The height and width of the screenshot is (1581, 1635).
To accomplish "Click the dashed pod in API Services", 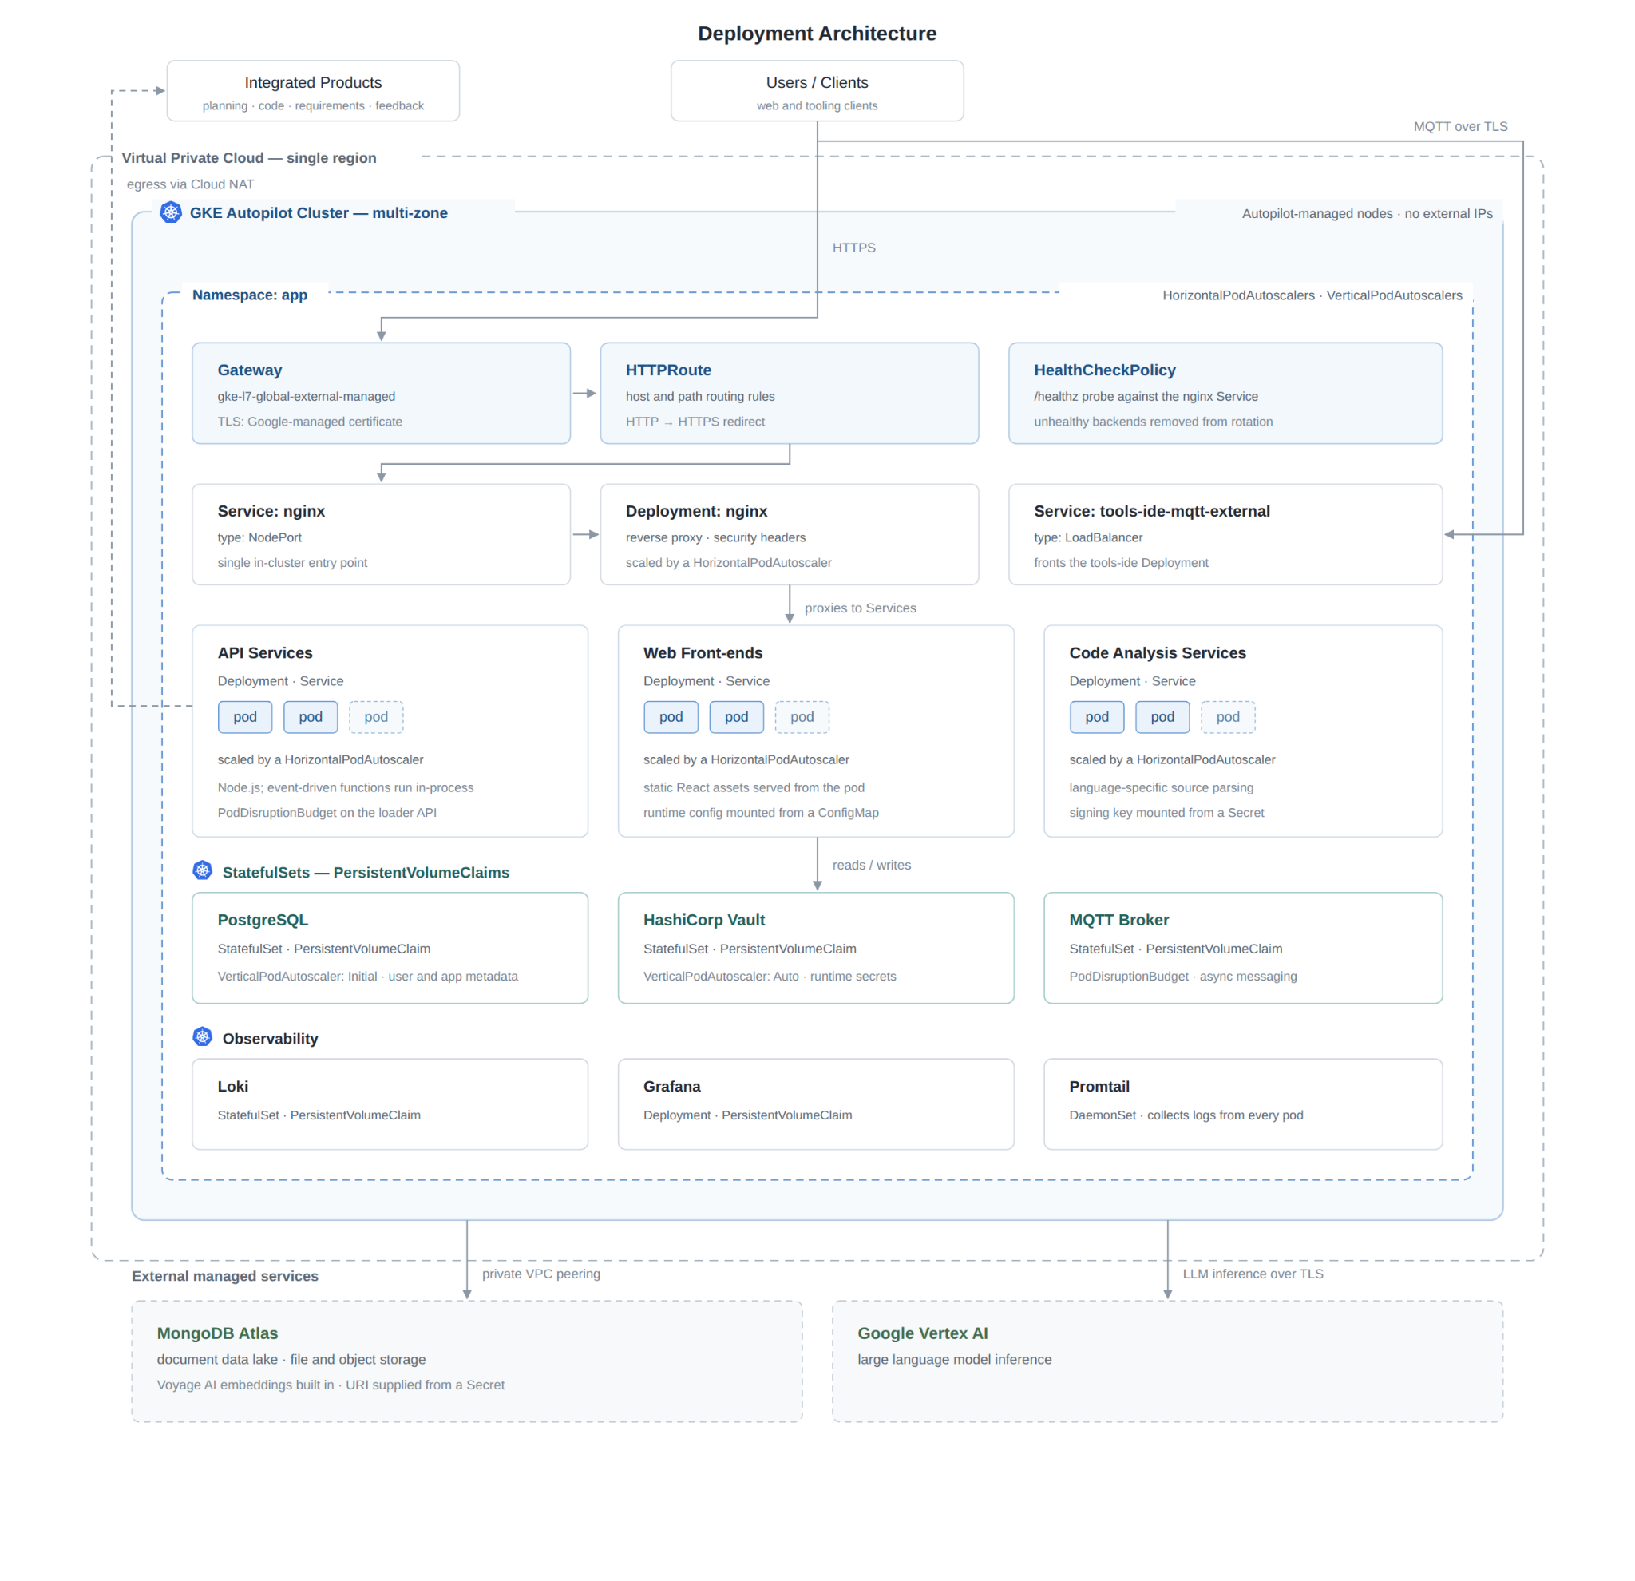I will (376, 717).
